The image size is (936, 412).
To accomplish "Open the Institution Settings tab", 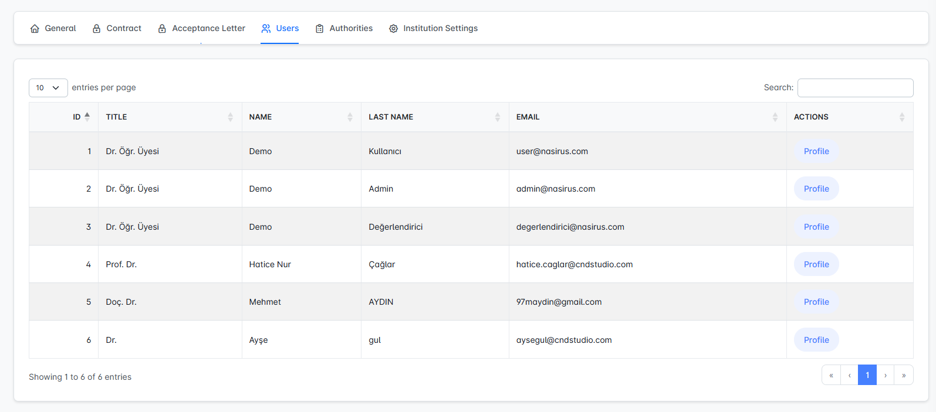I will (x=440, y=28).
